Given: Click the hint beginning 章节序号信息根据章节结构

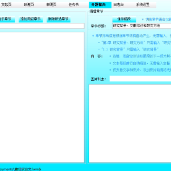Looking at the screenshot, I should (132, 36).
